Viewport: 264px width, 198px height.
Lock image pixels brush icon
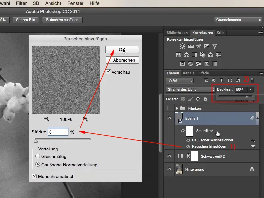(191, 99)
